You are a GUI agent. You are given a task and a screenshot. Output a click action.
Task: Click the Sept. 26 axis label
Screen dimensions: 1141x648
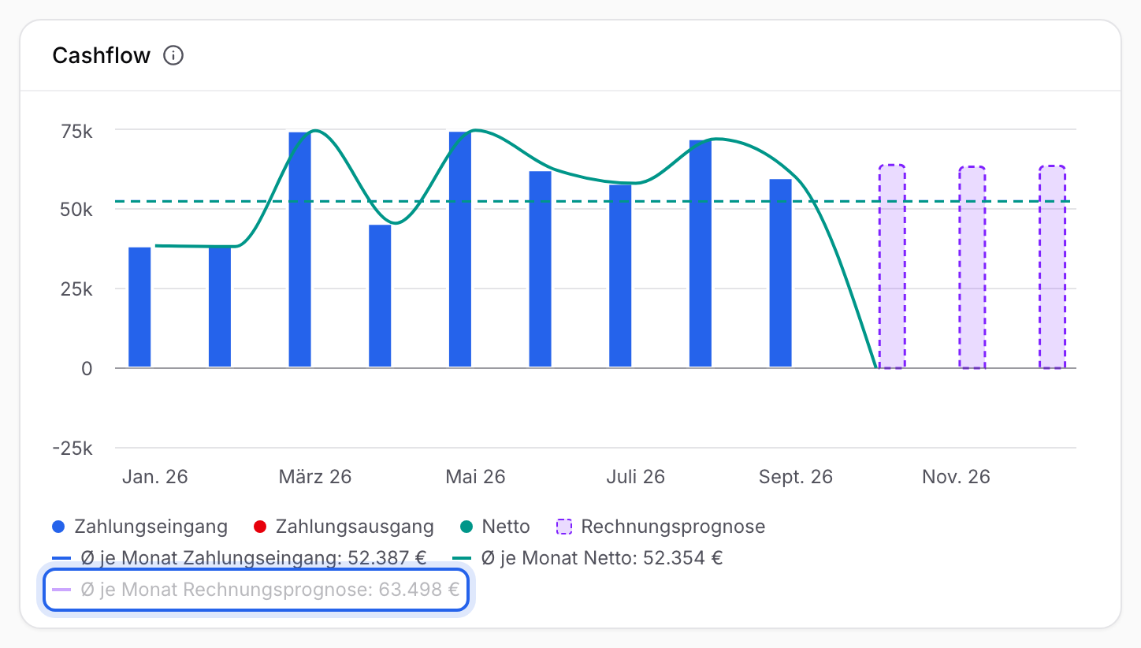pos(796,477)
